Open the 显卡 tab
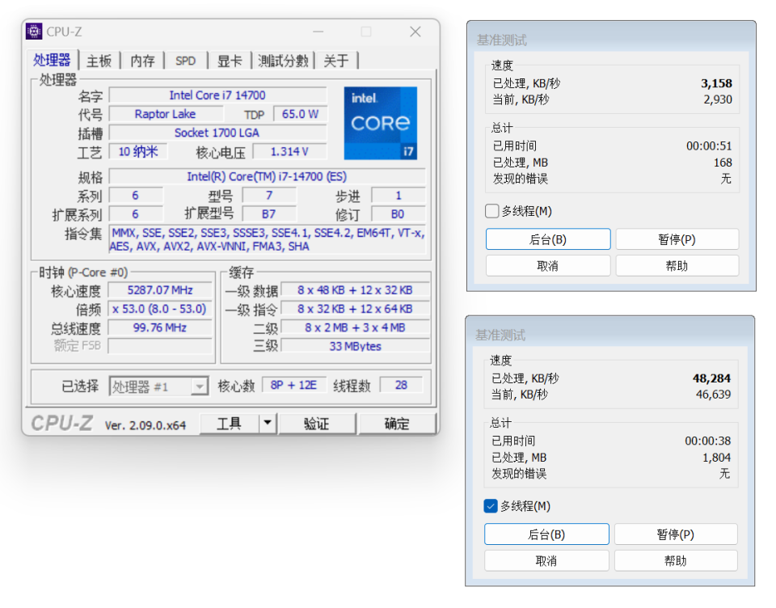Viewport: 776px width, 608px height. click(x=230, y=61)
